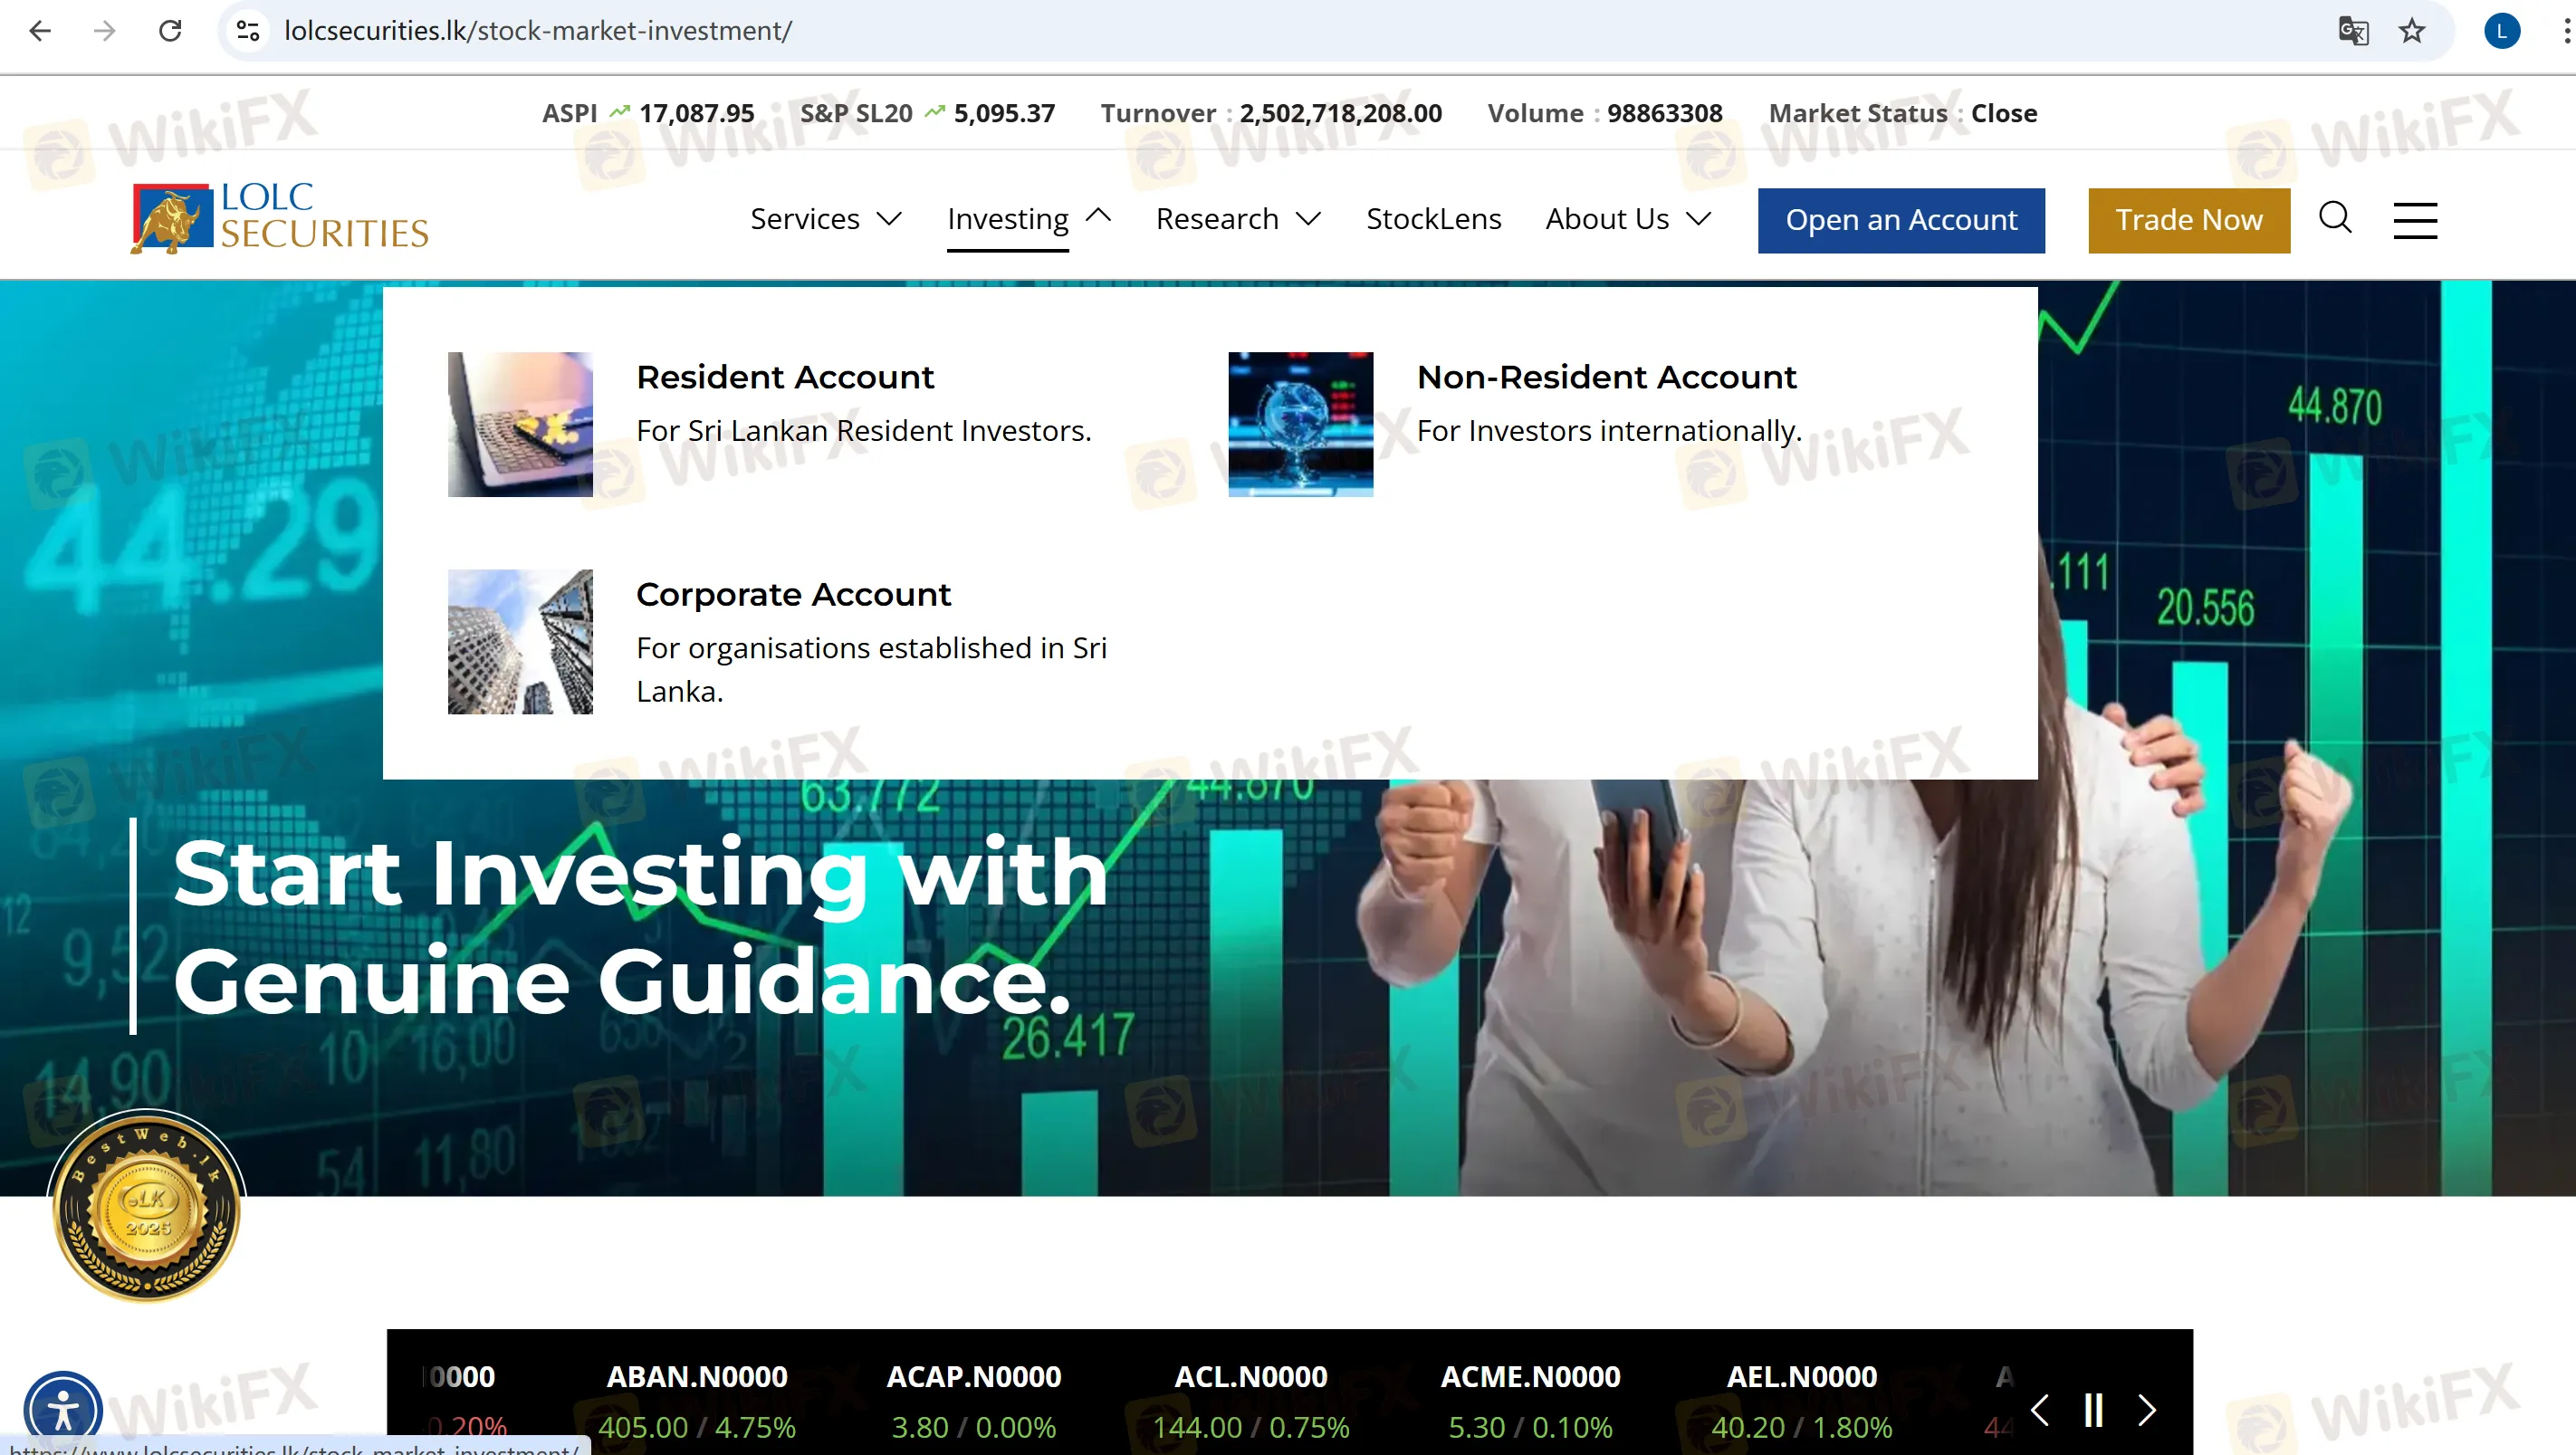2576x1455 pixels.
Task: Select the Resident Account thumbnail image
Action: point(519,424)
